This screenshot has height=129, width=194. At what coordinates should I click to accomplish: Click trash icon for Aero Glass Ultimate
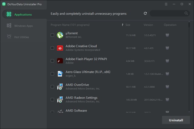click(x=167, y=74)
